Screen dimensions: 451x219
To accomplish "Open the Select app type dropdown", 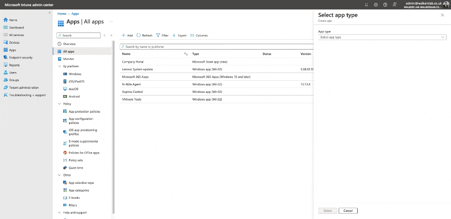I will click(x=382, y=37).
